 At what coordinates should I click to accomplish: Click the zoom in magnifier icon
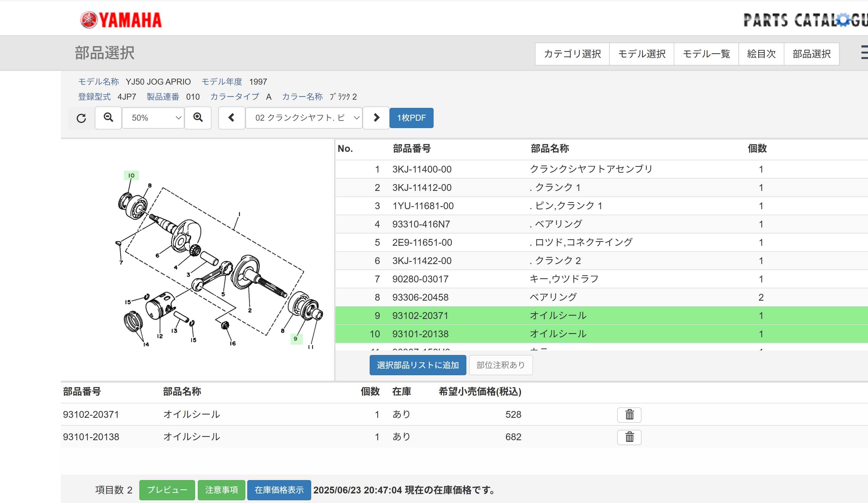[198, 118]
